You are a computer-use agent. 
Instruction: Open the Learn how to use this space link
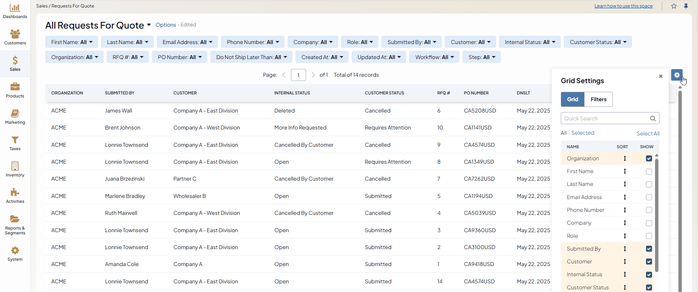pyautogui.click(x=623, y=6)
